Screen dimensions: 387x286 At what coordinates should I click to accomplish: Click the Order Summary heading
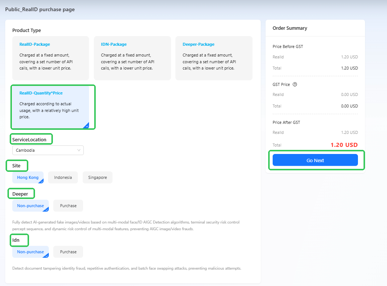point(290,28)
